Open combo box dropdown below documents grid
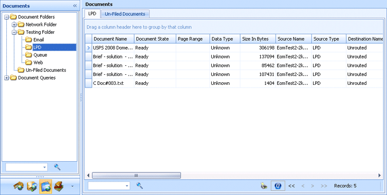387x195 pixels. pos(127,186)
